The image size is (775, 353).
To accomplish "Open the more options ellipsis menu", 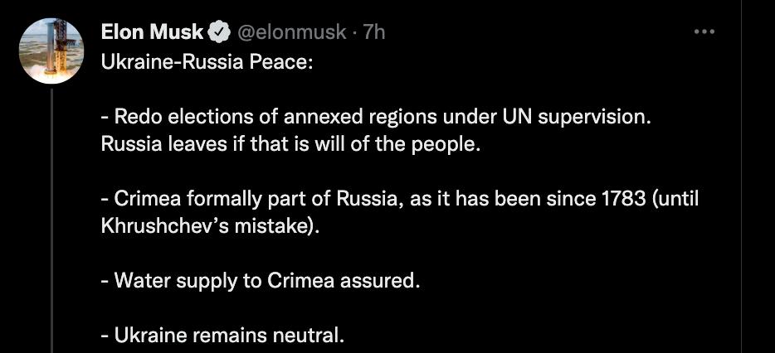I will click(x=704, y=32).
